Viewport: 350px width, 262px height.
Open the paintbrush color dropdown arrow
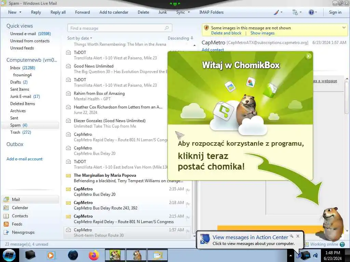(x=281, y=12)
